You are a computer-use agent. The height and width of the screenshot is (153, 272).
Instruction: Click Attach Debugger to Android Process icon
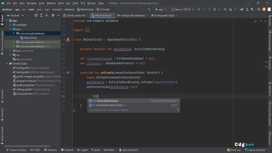coord(230,9)
